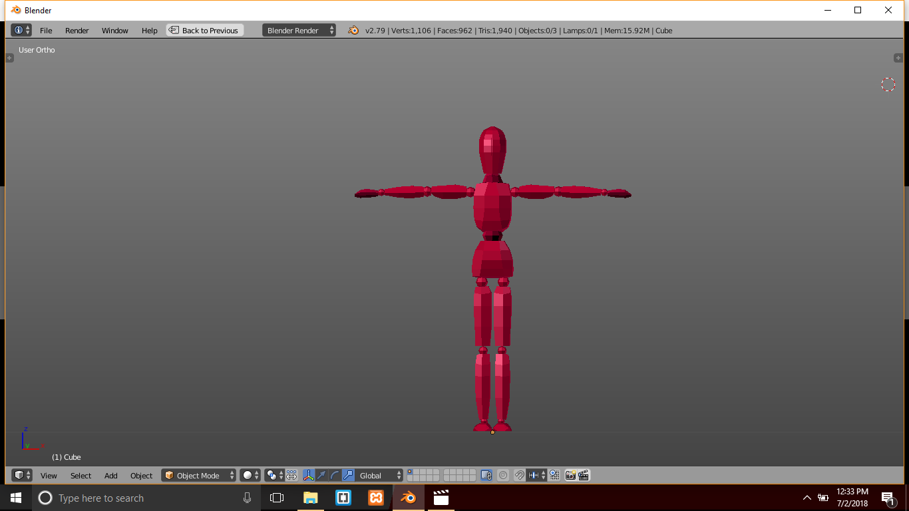Open Blender from the Windows taskbar

pos(408,498)
